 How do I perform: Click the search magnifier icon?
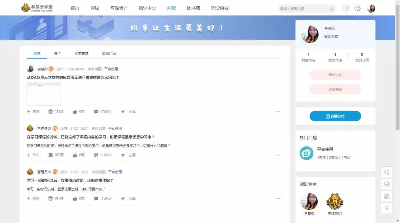[331, 9]
